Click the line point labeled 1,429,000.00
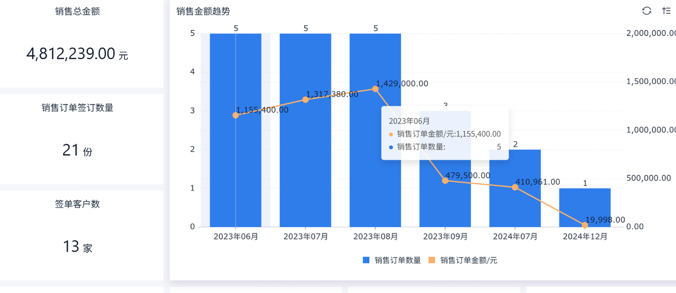 375,89
